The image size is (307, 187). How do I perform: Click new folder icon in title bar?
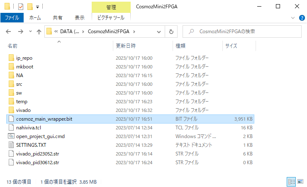[29, 7]
